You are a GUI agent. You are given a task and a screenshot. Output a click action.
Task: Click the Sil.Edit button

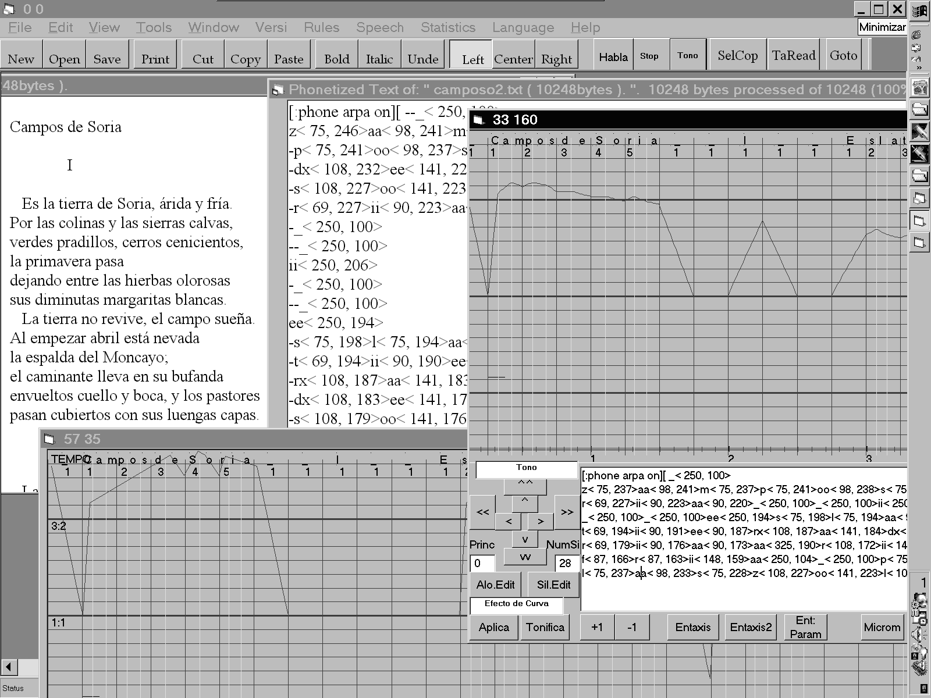click(553, 585)
